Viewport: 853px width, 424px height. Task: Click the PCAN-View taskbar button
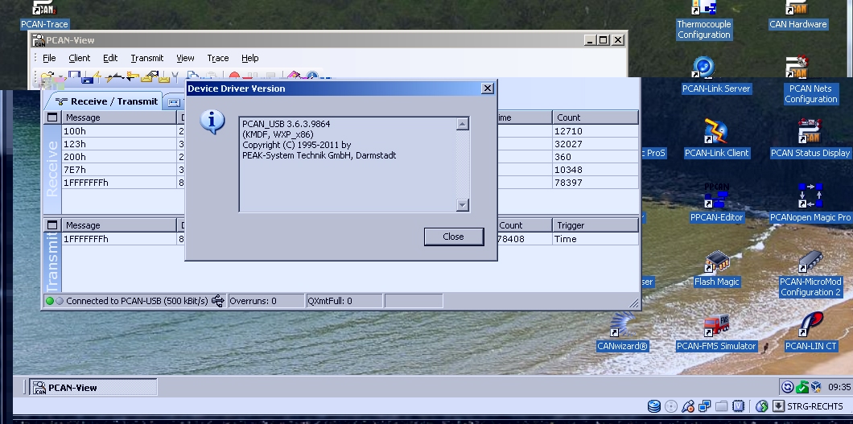pos(93,387)
